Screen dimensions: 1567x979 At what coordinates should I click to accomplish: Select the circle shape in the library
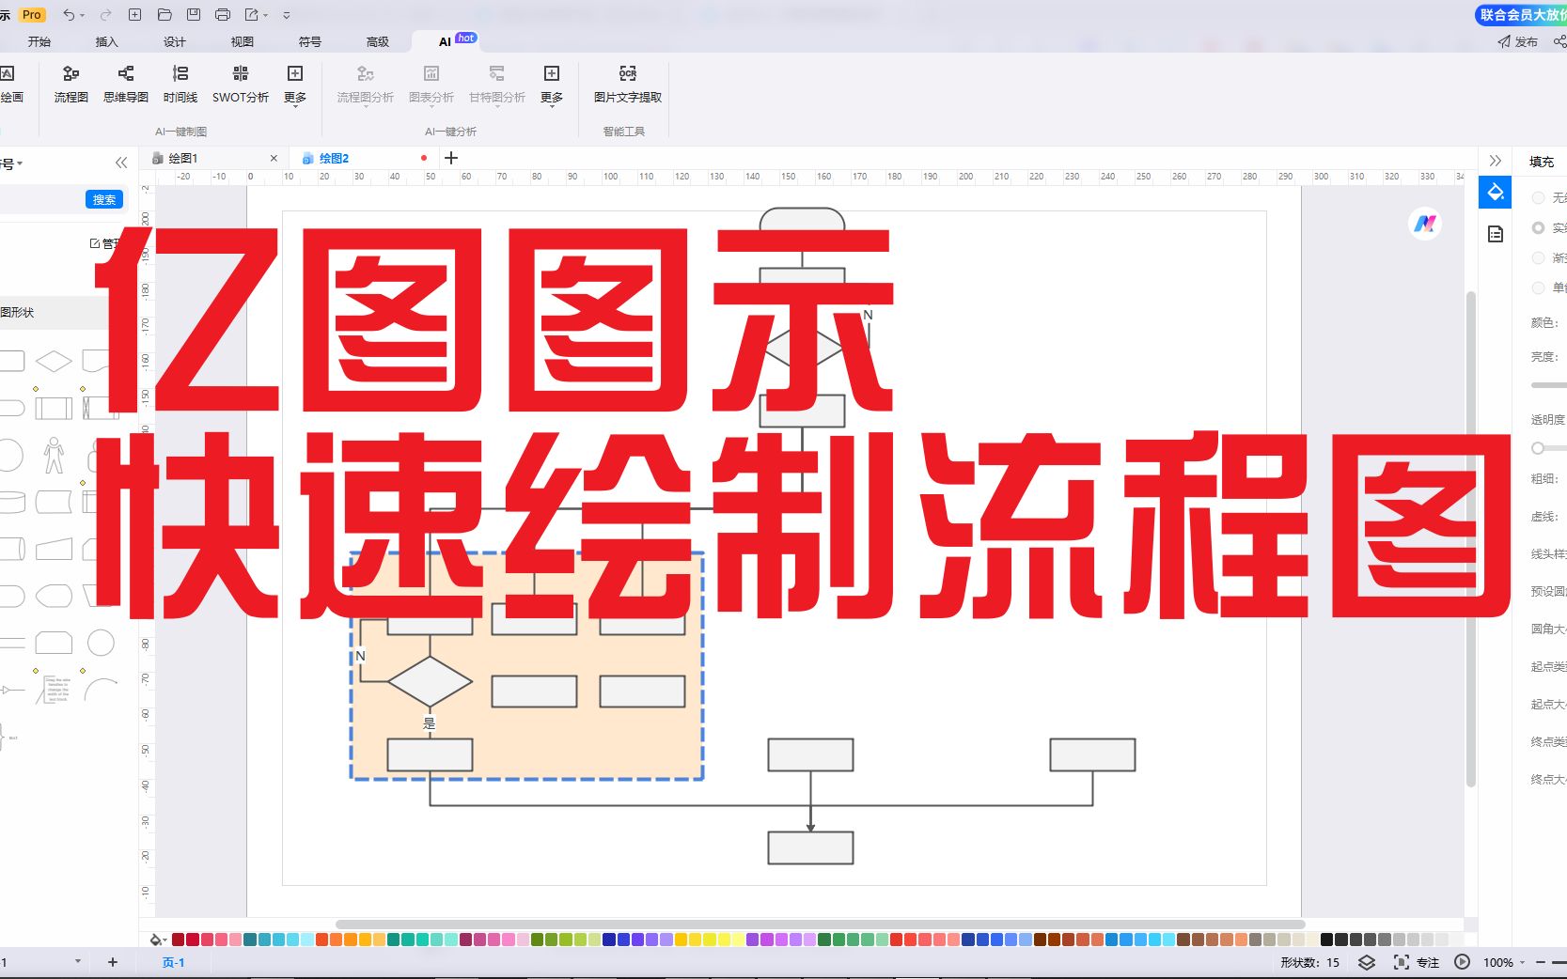101,643
